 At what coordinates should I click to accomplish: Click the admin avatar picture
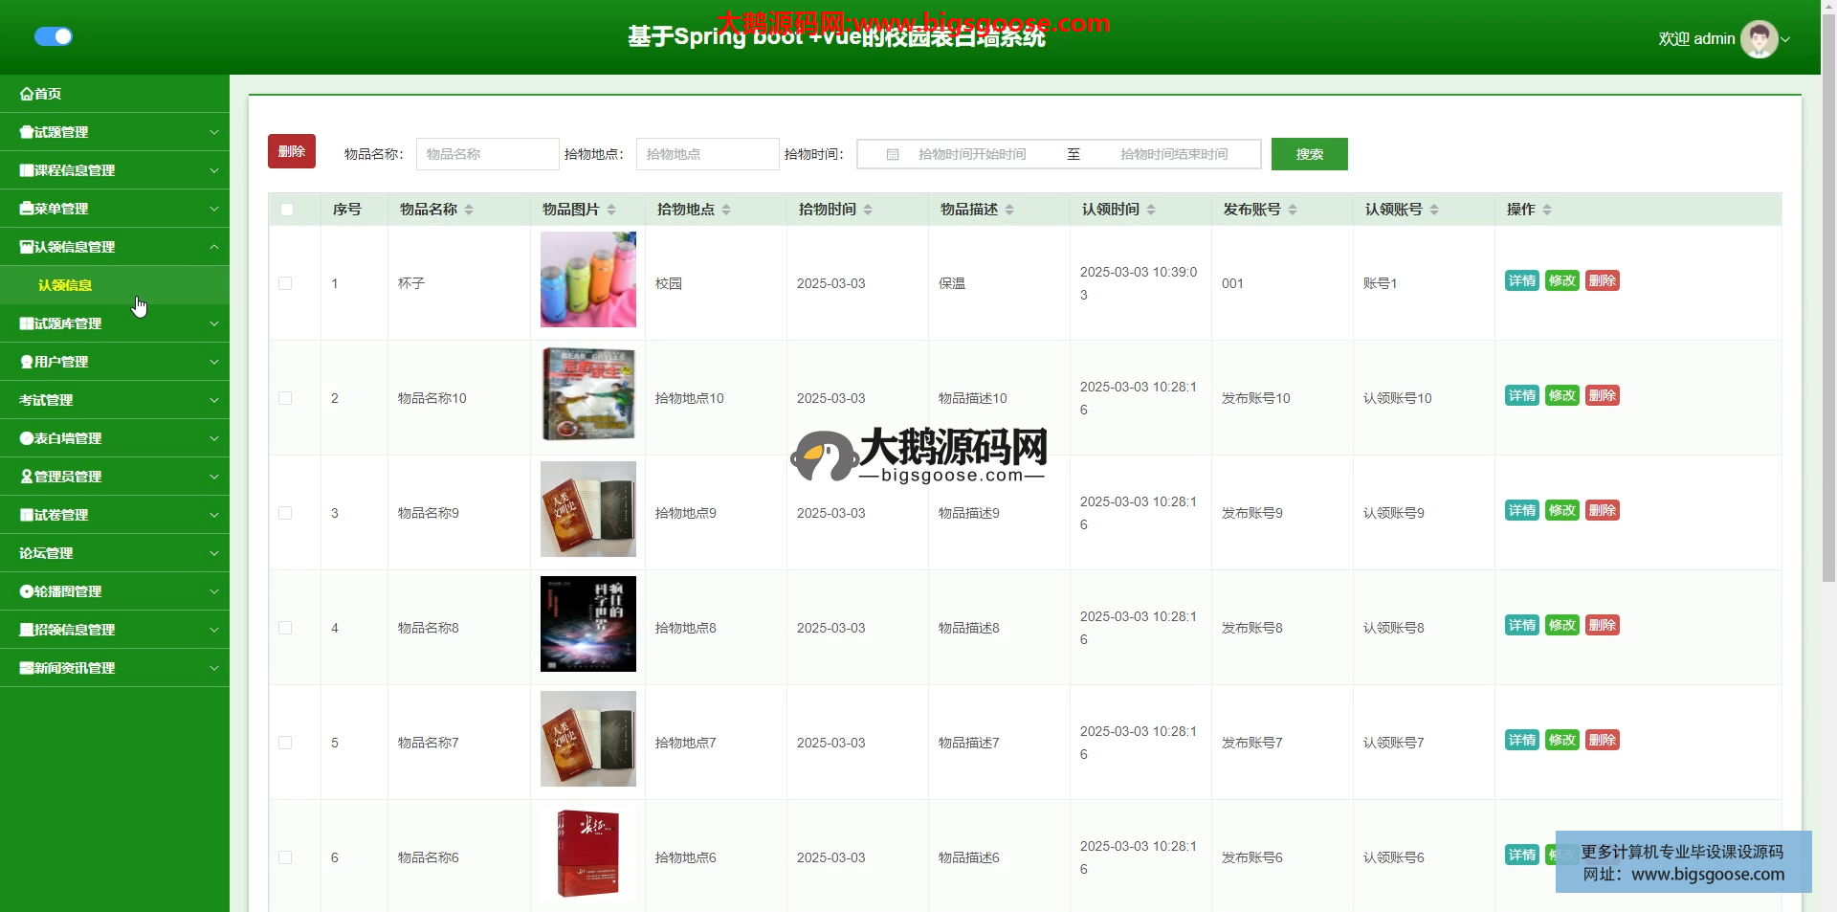1759,39
